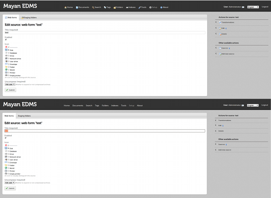This screenshot has width=271, height=198.
Task: Open the Transformations link in lower sidebar
Action: (x=225, y=121)
